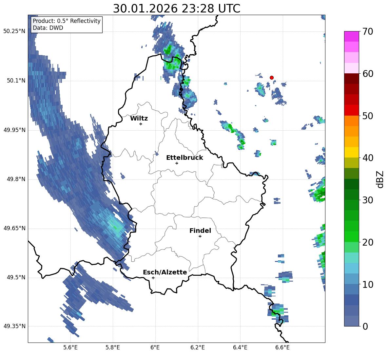Click the colorbar 40 tick label
Viewport: 388px width, 354px height.
point(368,158)
